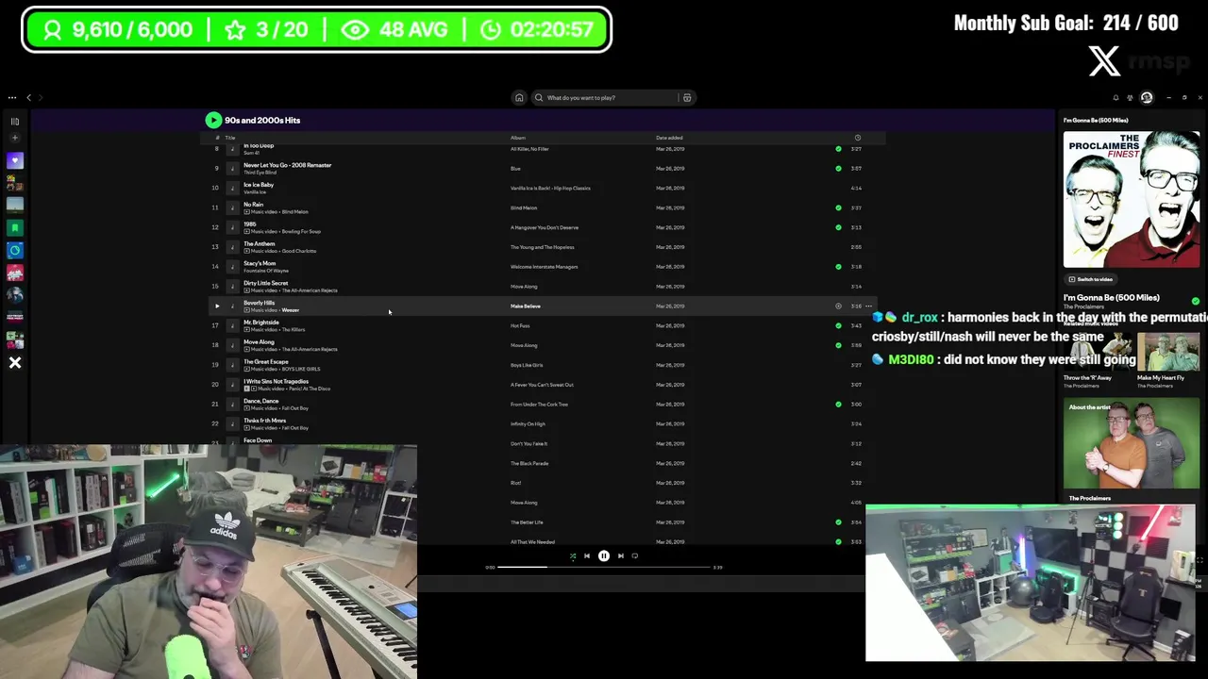Create a playlist with the plus icon
Screen dimensions: 1208x679
point(15,138)
